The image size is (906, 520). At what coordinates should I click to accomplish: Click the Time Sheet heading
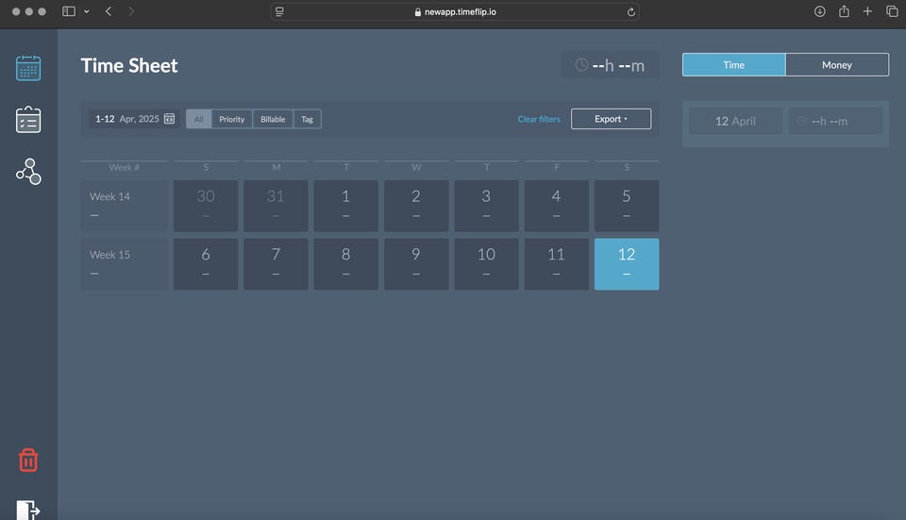click(x=129, y=65)
